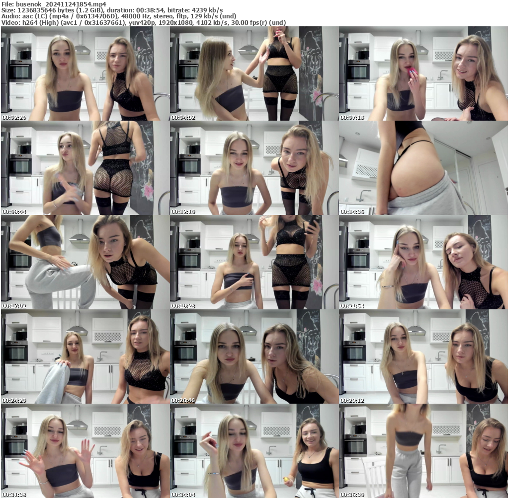Select the file size text 1.2 GiB
The width and height of the screenshot is (509, 498).
pos(94,9)
